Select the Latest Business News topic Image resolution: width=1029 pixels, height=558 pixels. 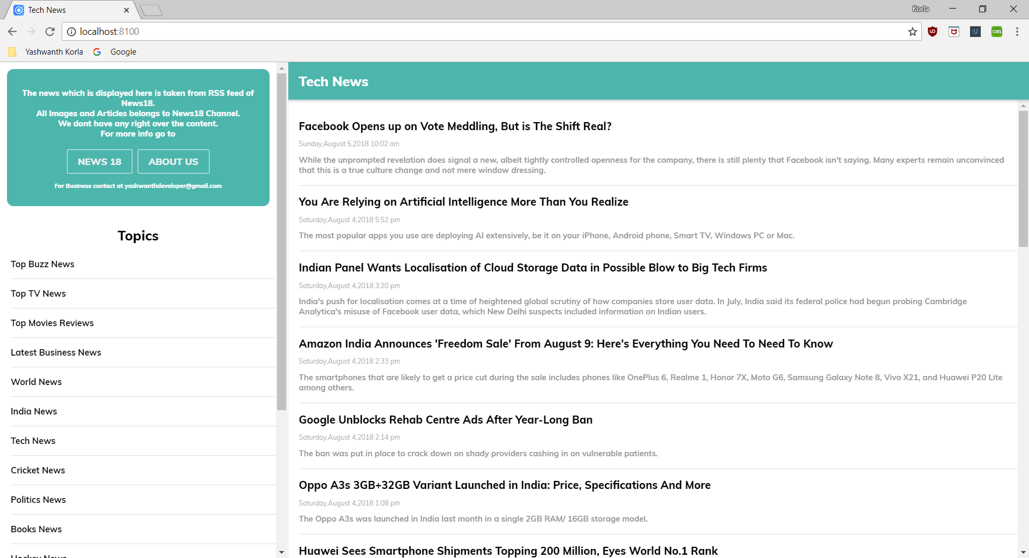point(143,353)
